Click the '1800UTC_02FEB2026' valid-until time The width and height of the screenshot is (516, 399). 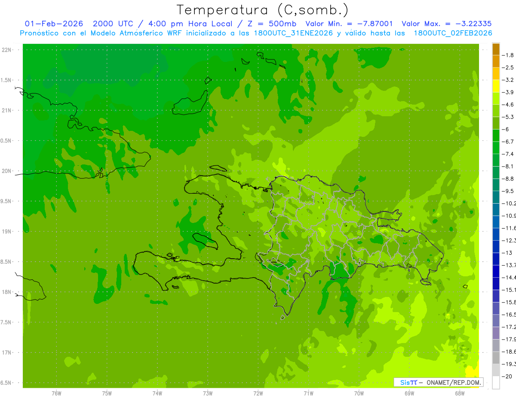[453, 33]
